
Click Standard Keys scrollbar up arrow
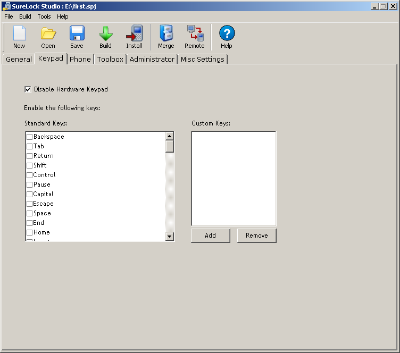169,136
